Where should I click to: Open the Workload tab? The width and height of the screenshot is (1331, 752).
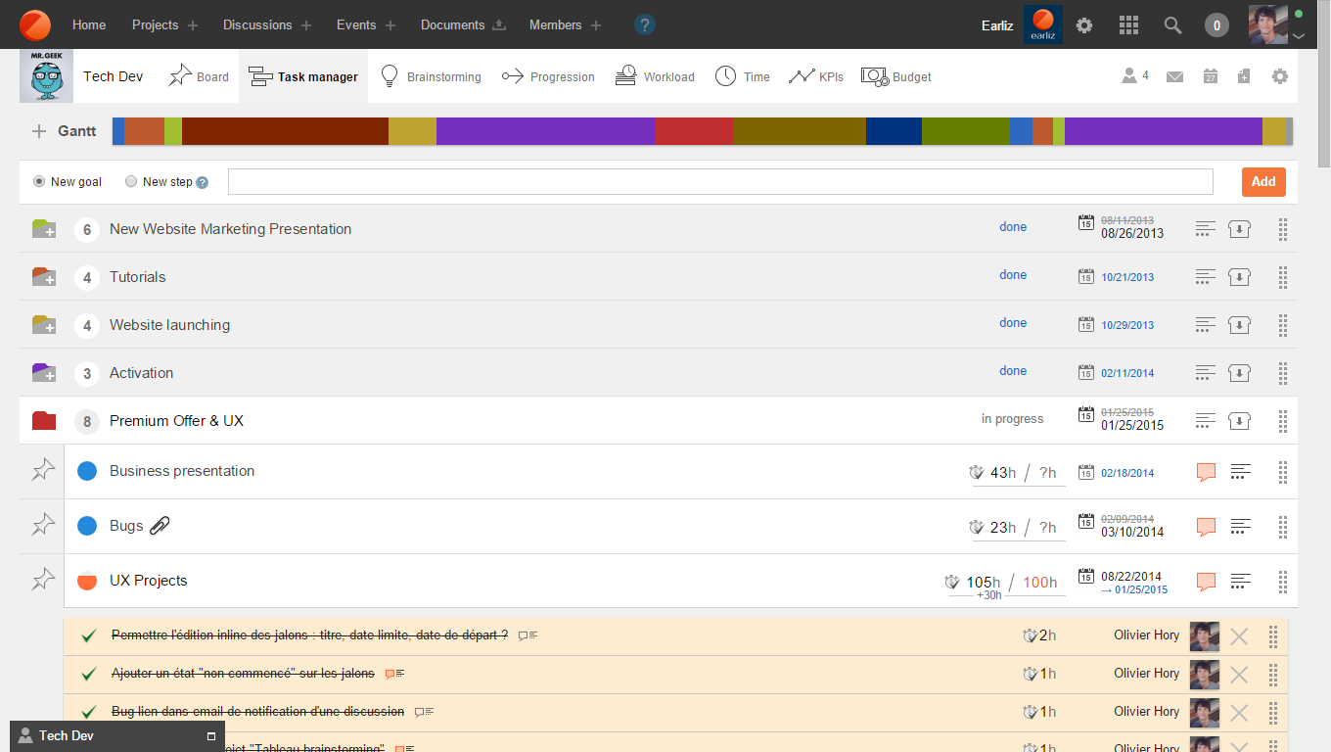[x=655, y=76]
